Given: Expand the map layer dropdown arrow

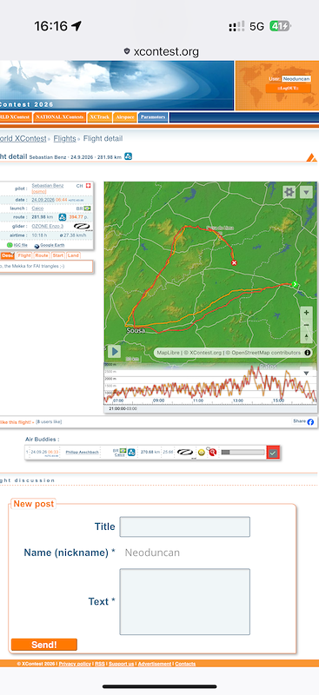Looking at the screenshot, I should coord(306,192).
